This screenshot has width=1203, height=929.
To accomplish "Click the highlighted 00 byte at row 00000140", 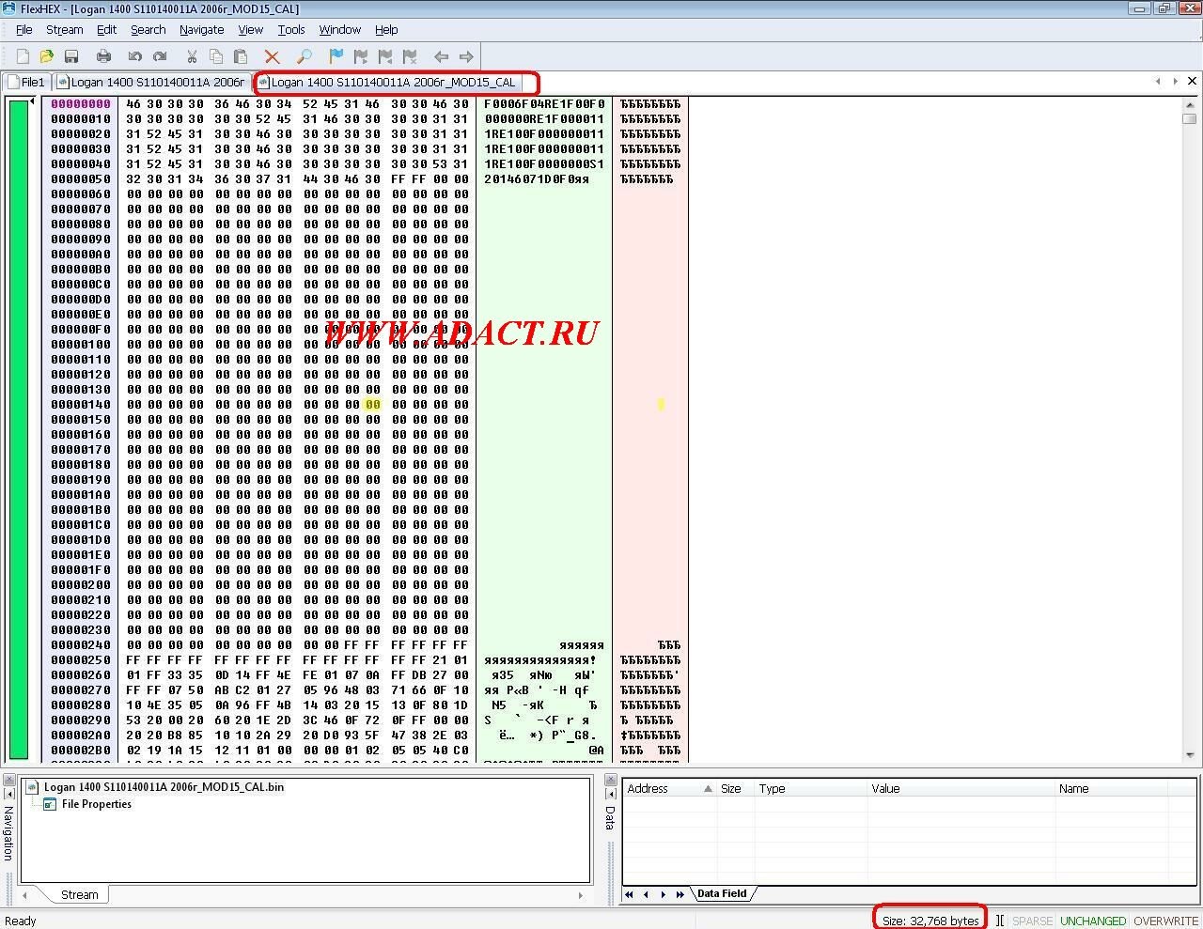I will [x=373, y=404].
